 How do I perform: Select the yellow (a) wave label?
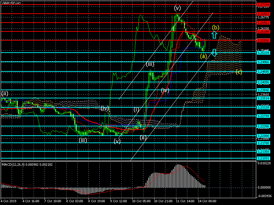coord(203,56)
